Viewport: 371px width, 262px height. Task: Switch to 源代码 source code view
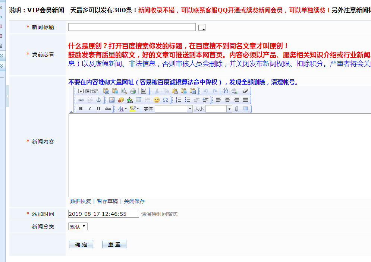pyautogui.click(x=89, y=91)
